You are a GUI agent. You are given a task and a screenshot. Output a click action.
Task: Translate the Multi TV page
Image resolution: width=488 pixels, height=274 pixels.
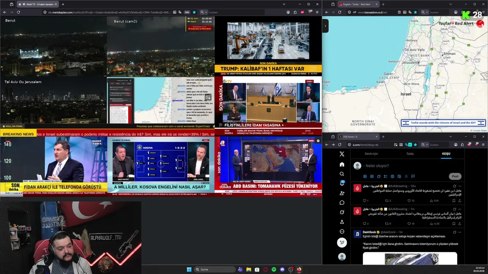click(x=181, y=12)
